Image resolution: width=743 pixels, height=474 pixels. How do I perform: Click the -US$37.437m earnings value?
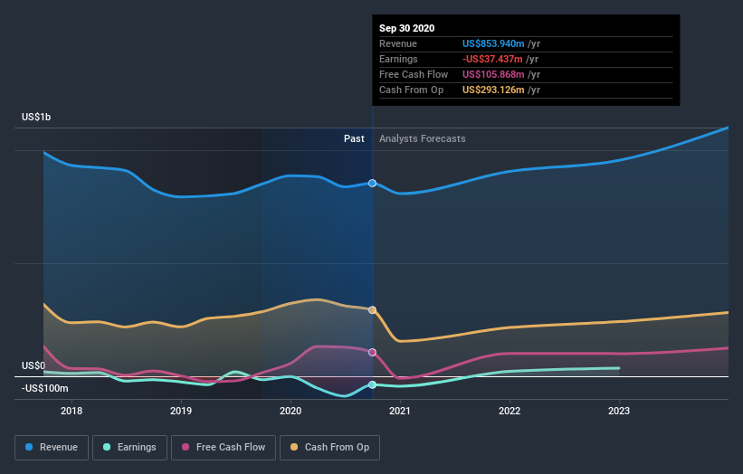click(x=492, y=59)
